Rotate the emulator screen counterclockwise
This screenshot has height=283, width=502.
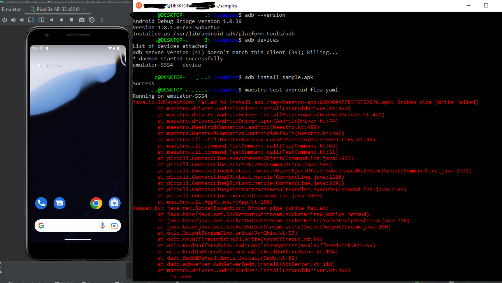pyautogui.click(x=31, y=20)
